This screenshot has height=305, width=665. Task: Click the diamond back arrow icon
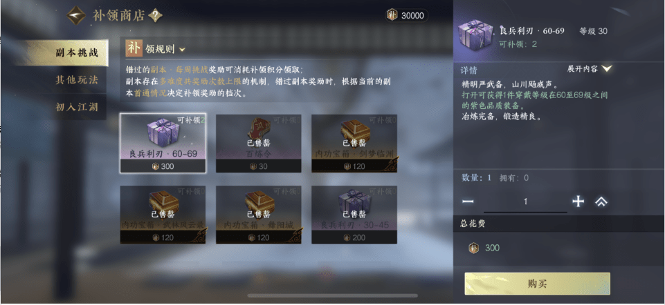[76, 15]
